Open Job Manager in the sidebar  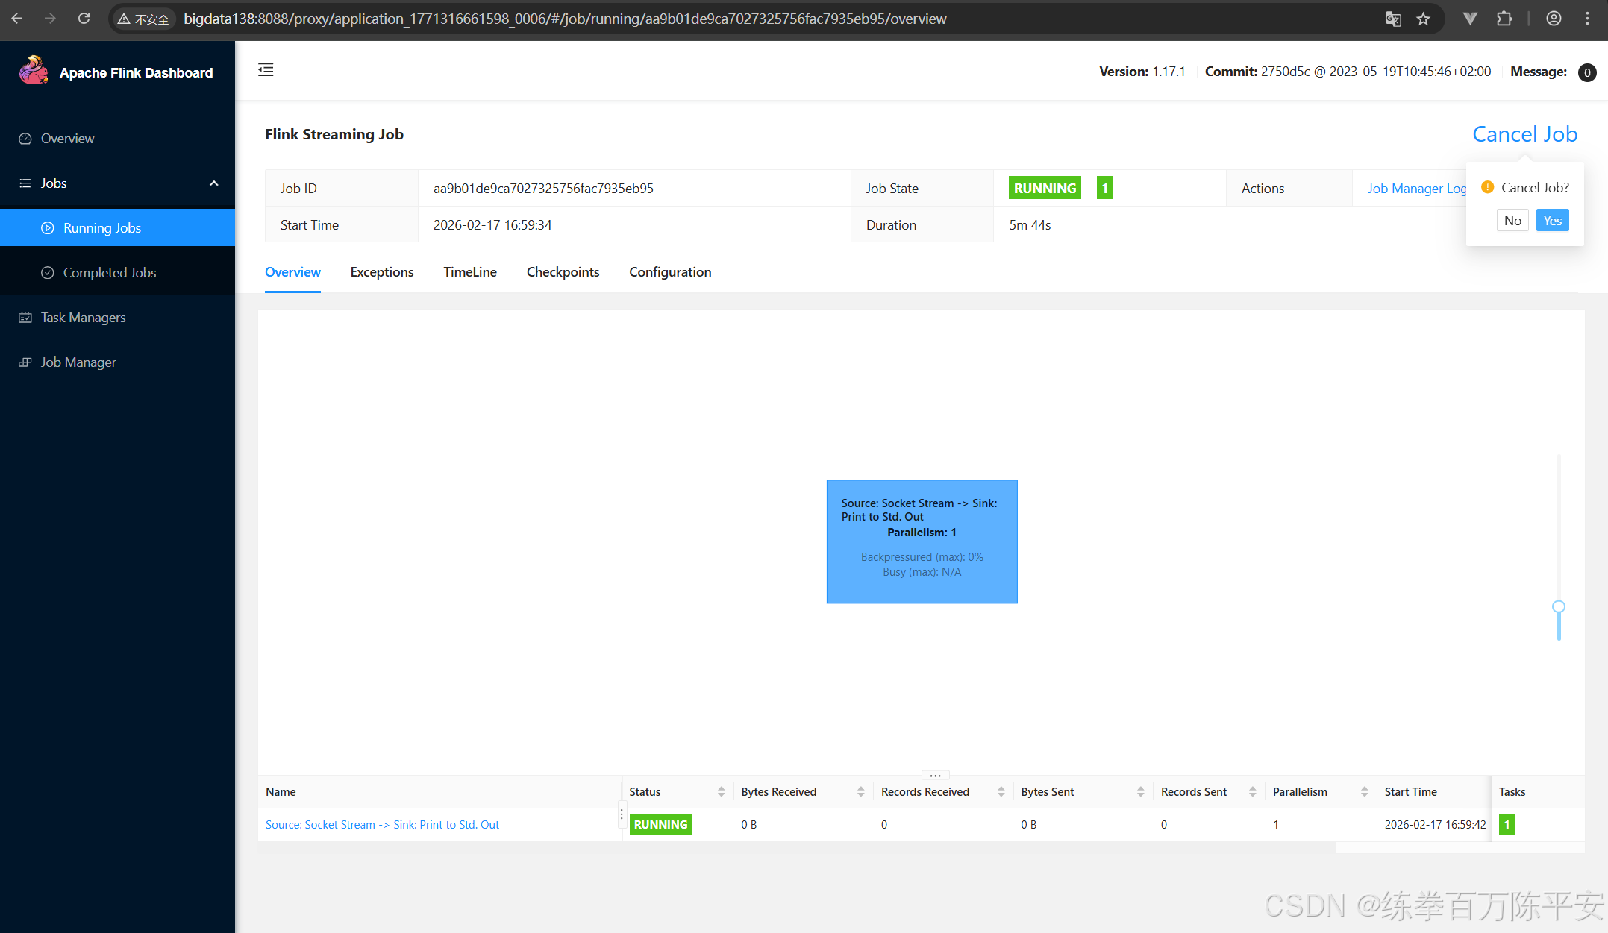coord(117,362)
